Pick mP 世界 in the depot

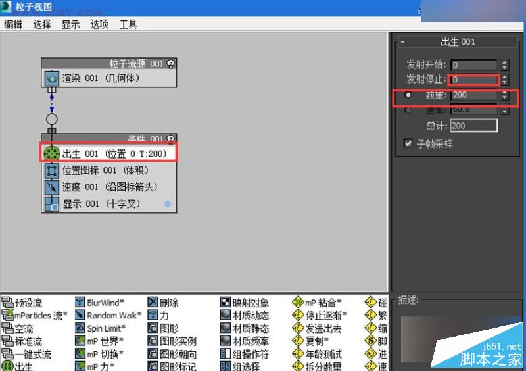(99, 341)
